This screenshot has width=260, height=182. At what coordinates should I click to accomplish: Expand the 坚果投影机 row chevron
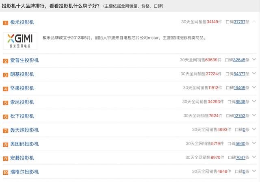[254, 87]
